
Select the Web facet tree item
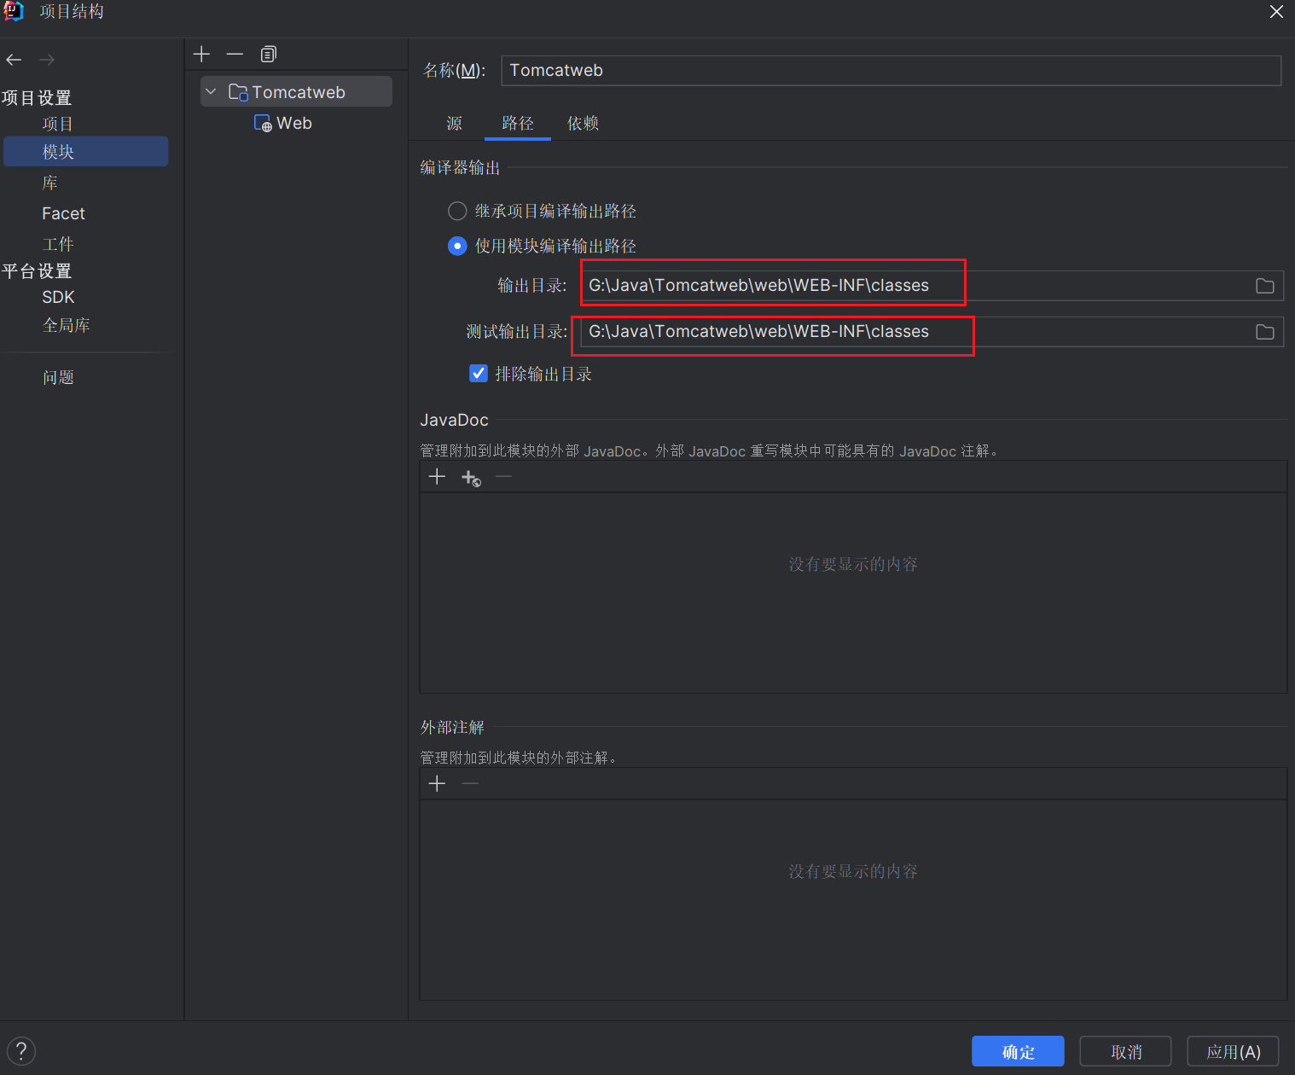pos(293,124)
